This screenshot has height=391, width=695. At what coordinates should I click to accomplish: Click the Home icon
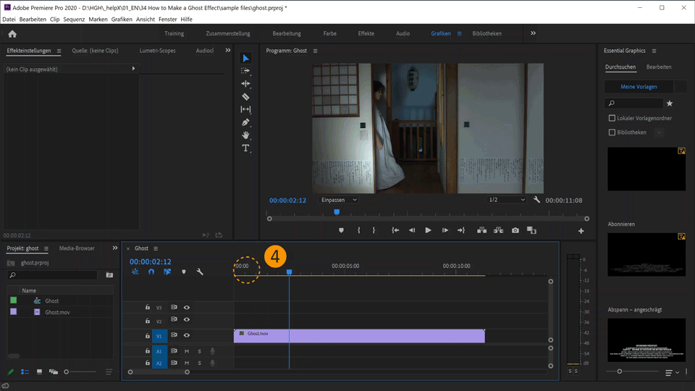pyautogui.click(x=12, y=33)
